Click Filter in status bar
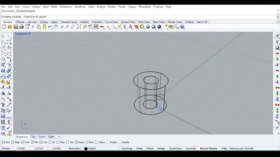280x157 pixels. (224, 148)
